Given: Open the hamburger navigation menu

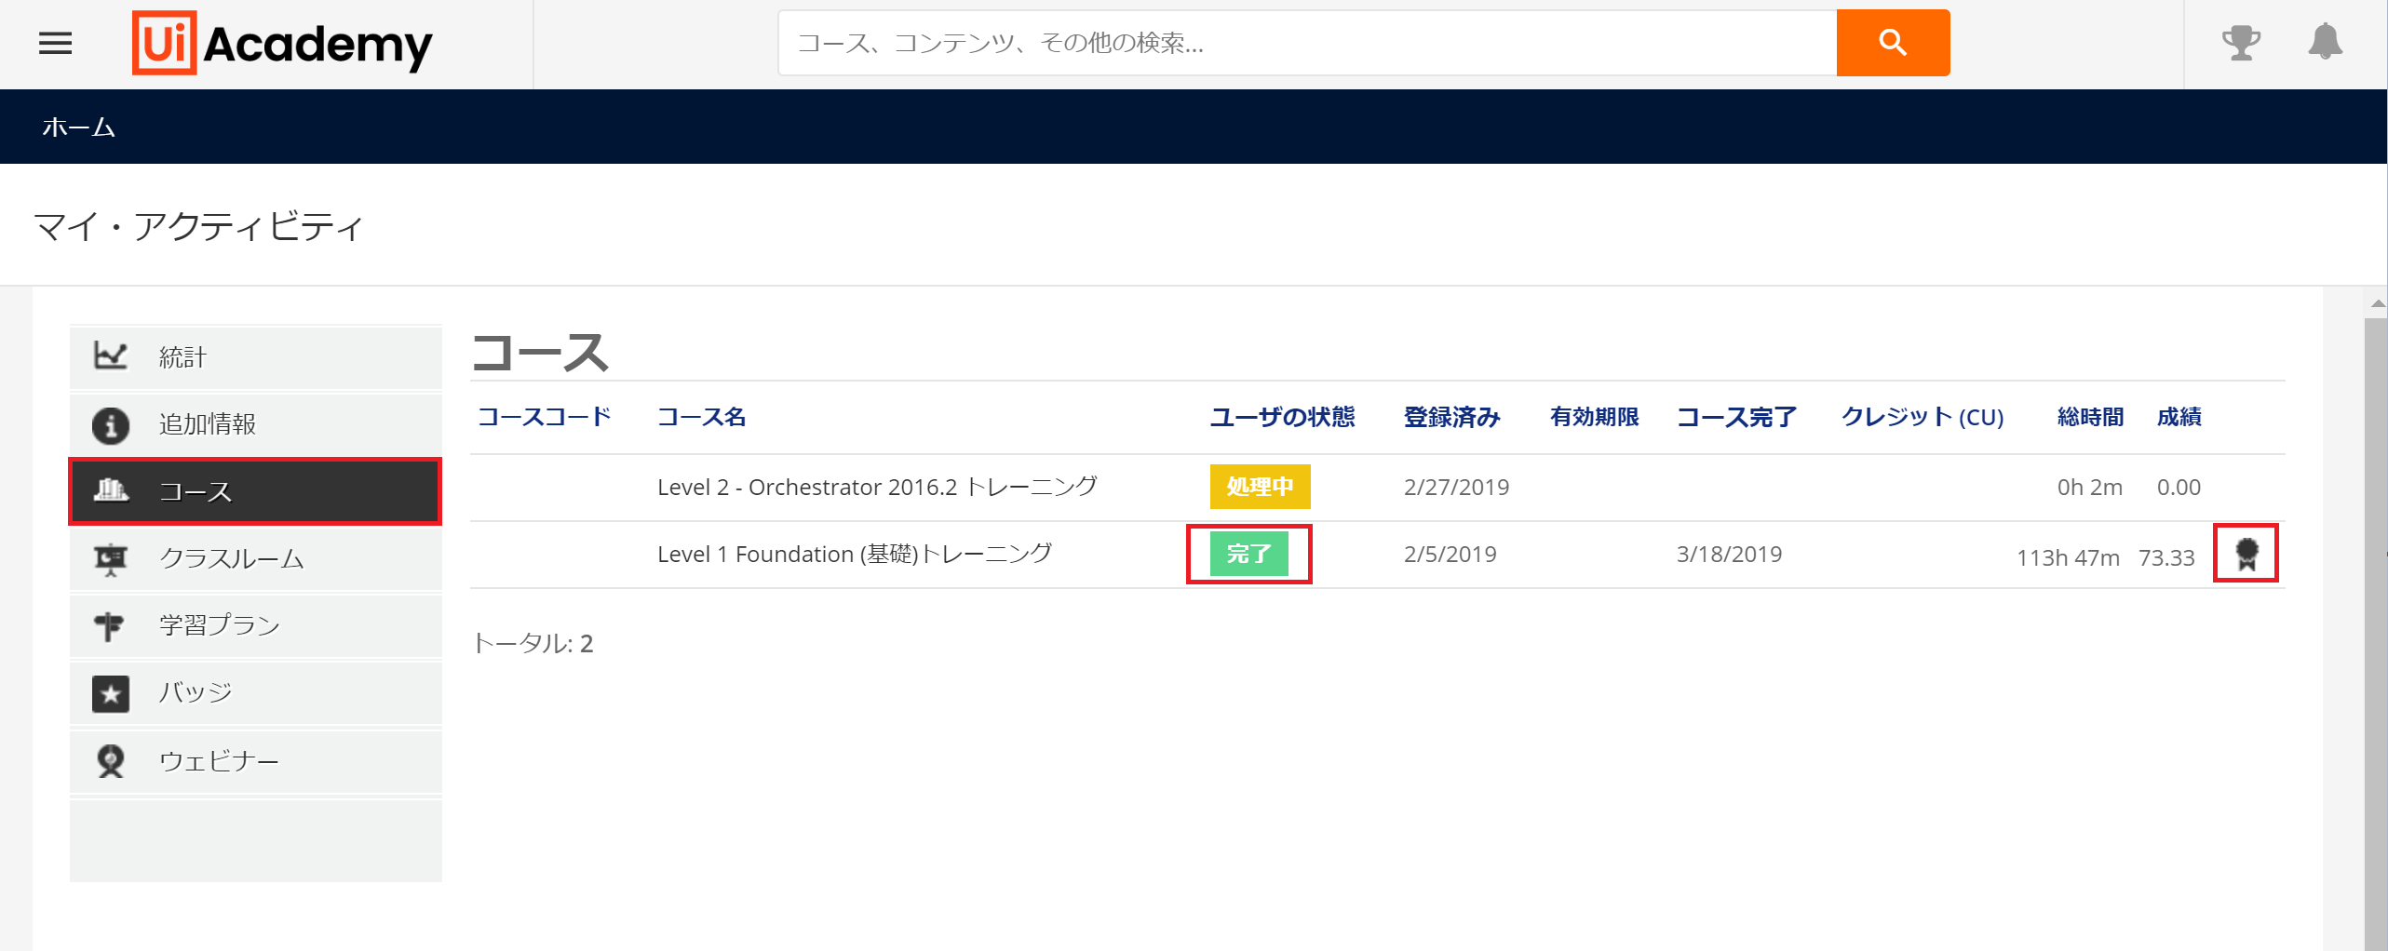Looking at the screenshot, I should (x=56, y=43).
